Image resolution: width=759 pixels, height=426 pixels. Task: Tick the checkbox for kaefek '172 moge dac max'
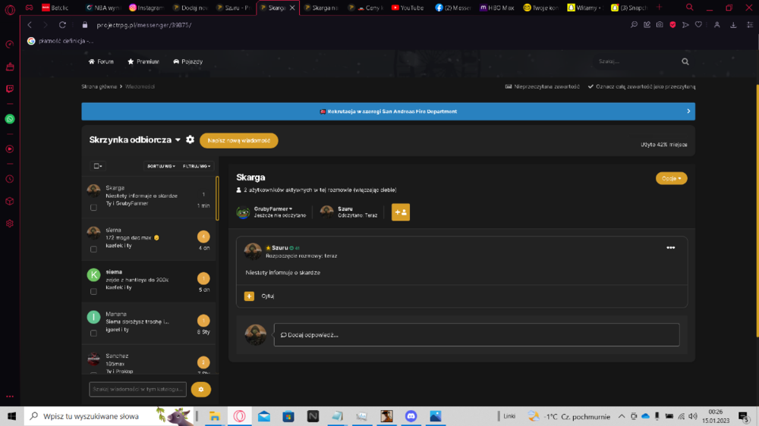click(93, 249)
